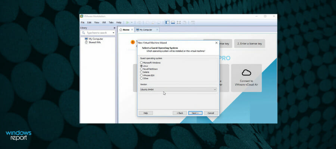Open the Ubuntu 64-bit version dropdown
Image resolution: width=336 pixels, height=149 pixels.
point(178,89)
